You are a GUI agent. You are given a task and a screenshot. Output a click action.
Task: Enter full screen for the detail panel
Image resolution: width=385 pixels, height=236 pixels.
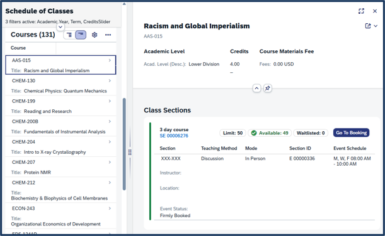coord(361,11)
